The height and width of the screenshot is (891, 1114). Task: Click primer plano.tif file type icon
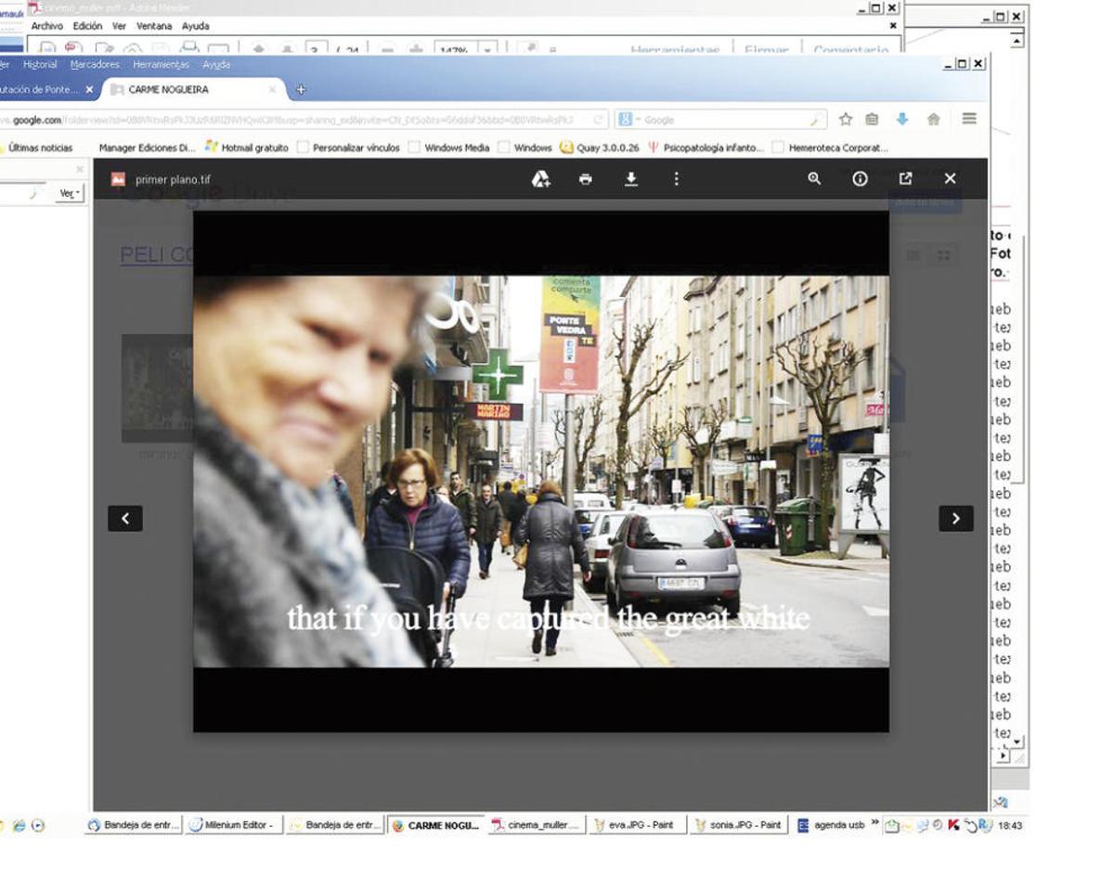click(x=118, y=179)
